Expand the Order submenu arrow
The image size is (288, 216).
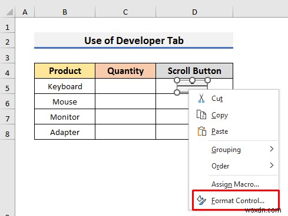tap(272, 166)
